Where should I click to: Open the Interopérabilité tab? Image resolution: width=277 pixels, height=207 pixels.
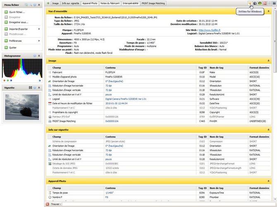130,3
